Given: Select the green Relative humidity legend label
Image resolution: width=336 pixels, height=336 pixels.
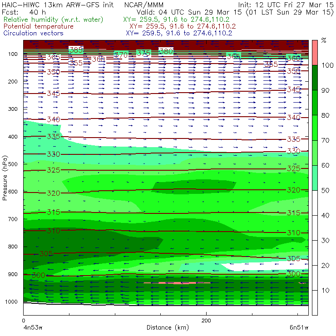Looking at the screenshot, I should pos(54,20).
